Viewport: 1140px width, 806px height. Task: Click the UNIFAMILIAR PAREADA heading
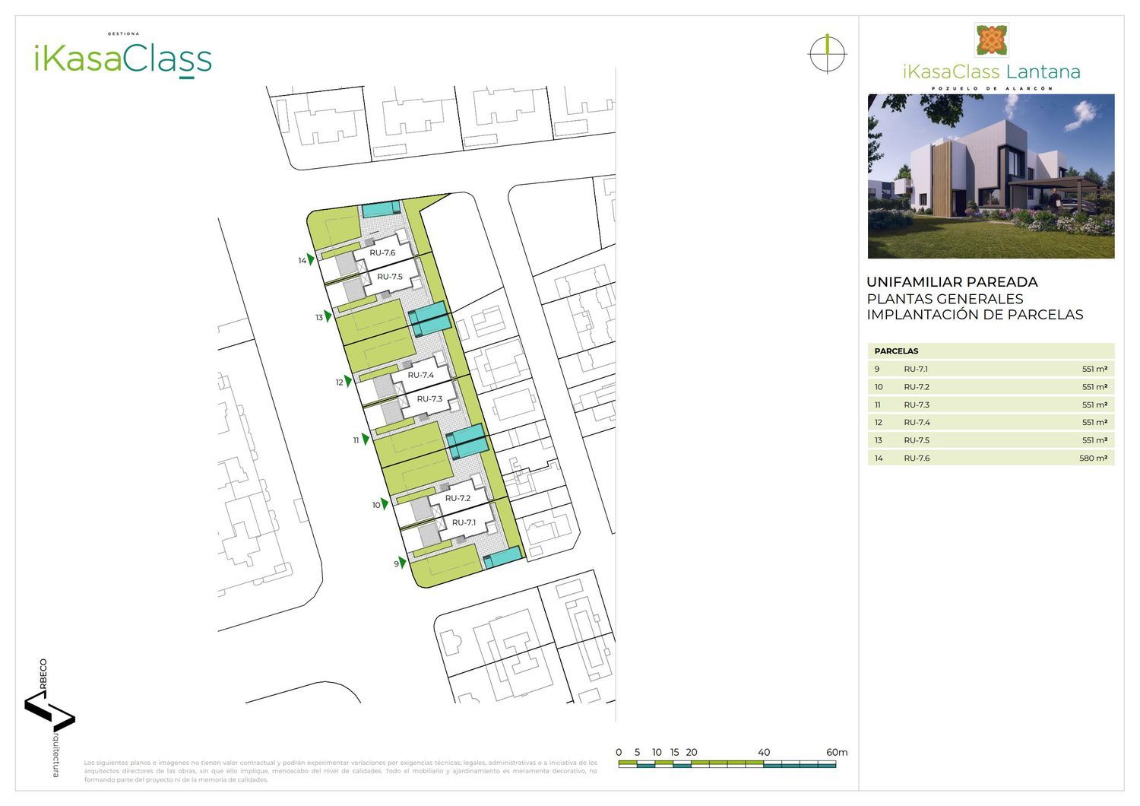pos(952,282)
